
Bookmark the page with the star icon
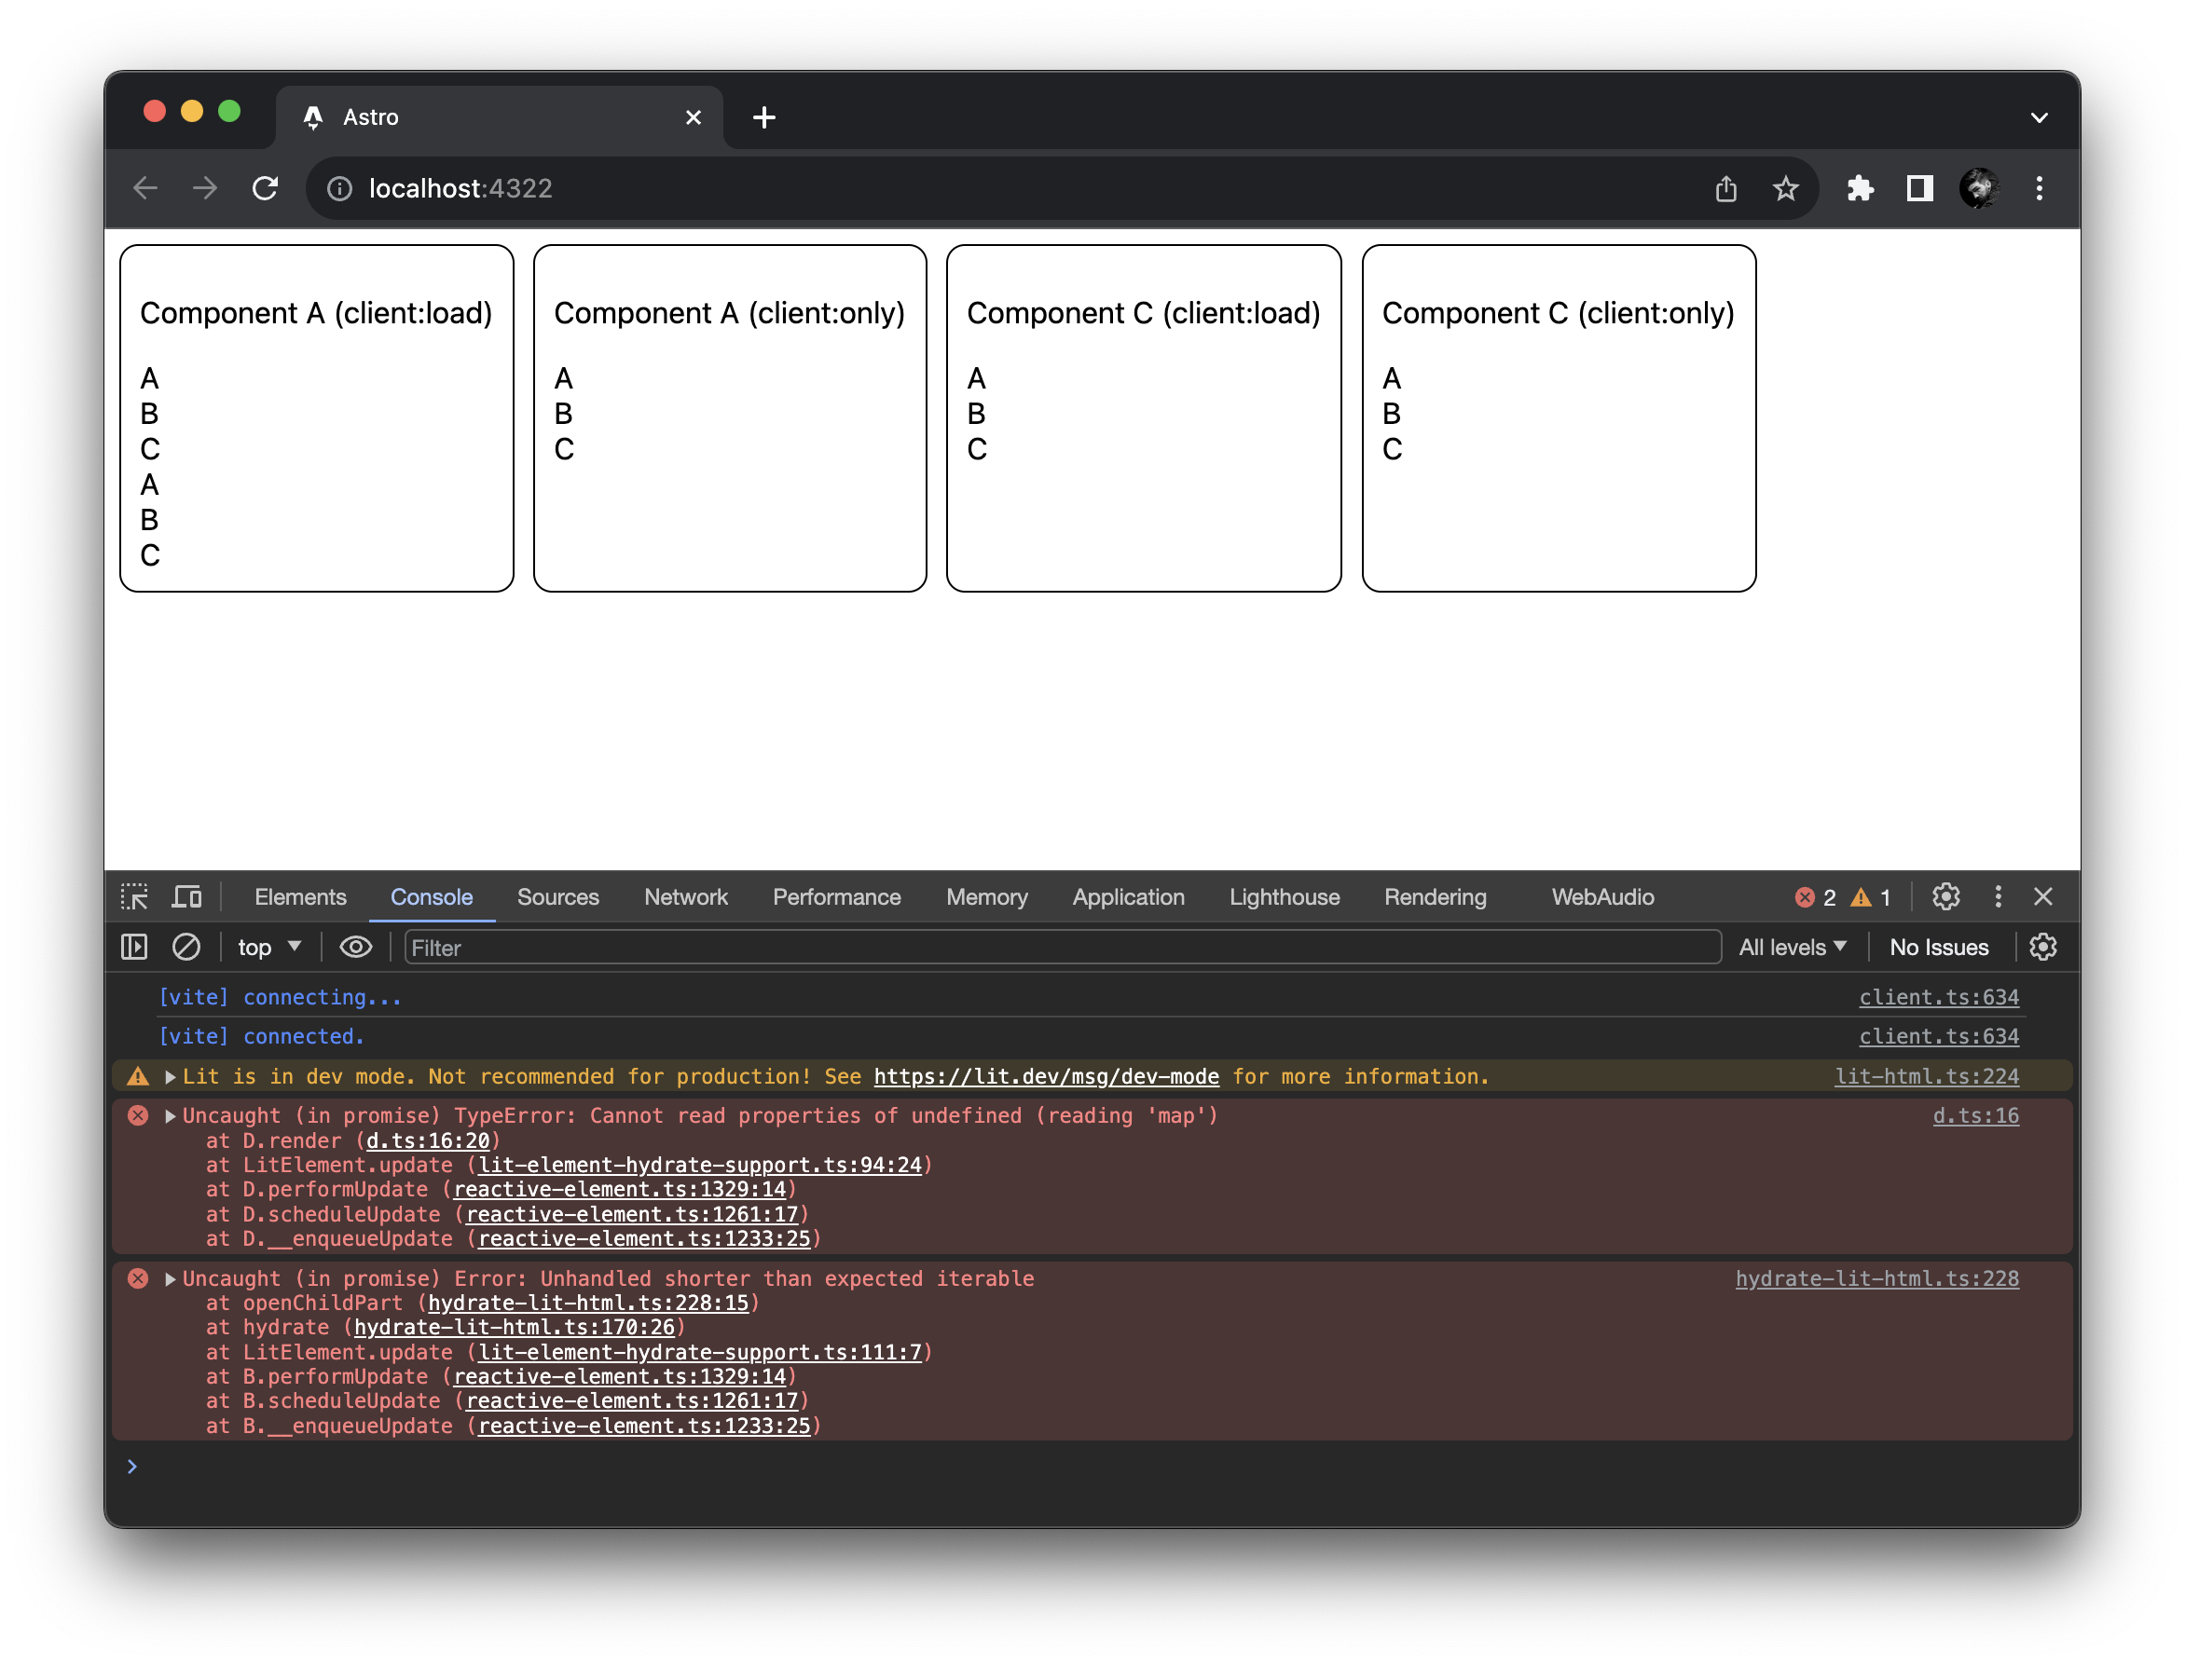pyautogui.click(x=1786, y=188)
